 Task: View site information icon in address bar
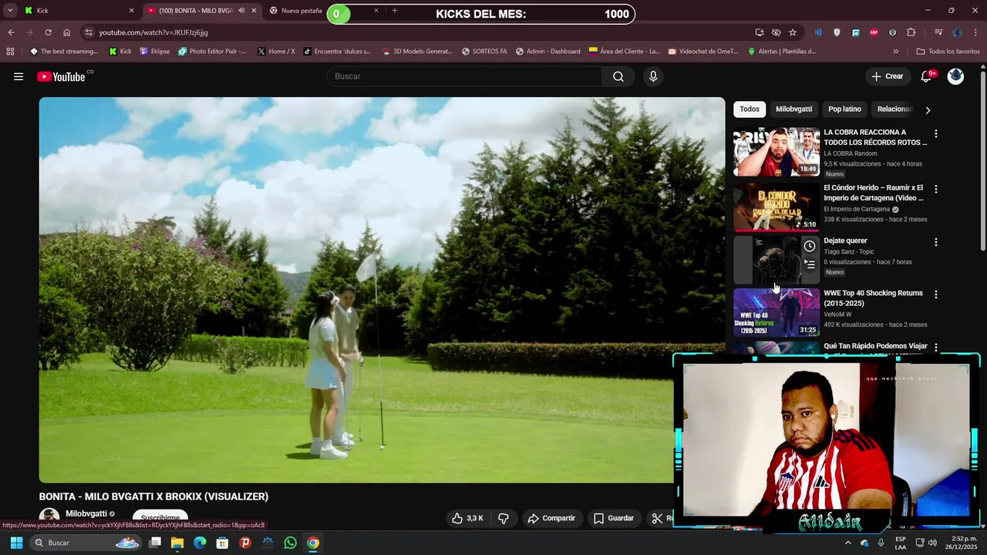pos(89,32)
